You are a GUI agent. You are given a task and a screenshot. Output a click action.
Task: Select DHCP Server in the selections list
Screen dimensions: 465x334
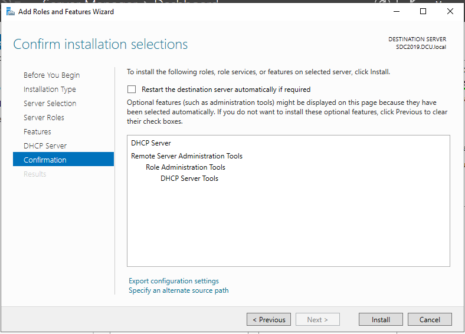coord(150,143)
